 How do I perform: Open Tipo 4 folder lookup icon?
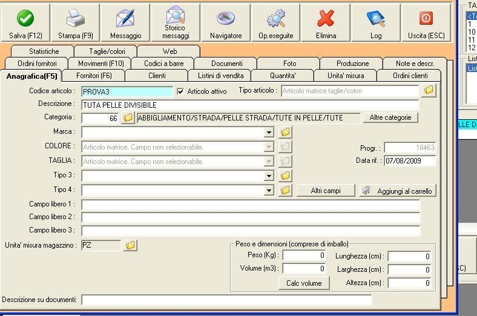(x=285, y=190)
